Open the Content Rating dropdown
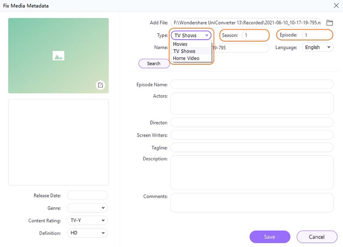343x247 pixels. tap(87, 220)
